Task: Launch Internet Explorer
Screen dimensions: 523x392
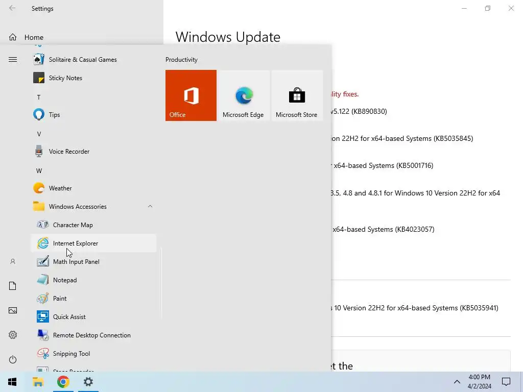Action: tap(93, 243)
